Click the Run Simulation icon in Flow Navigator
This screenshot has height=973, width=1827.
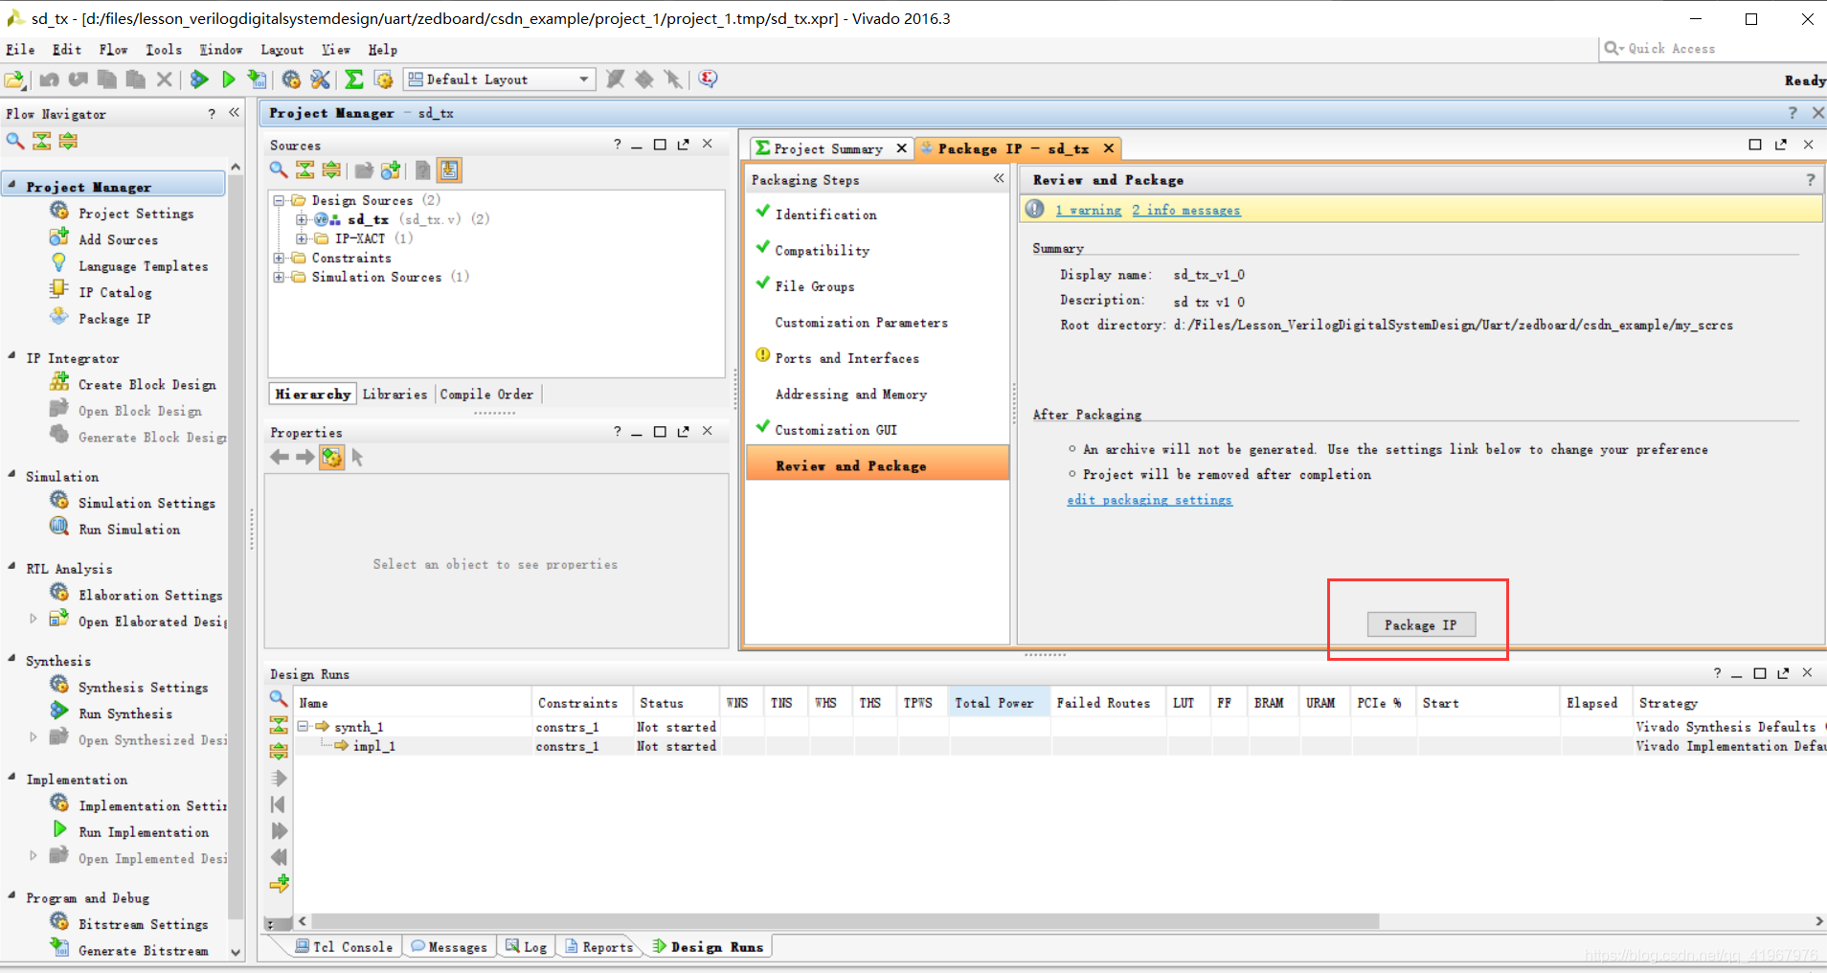[59, 528]
